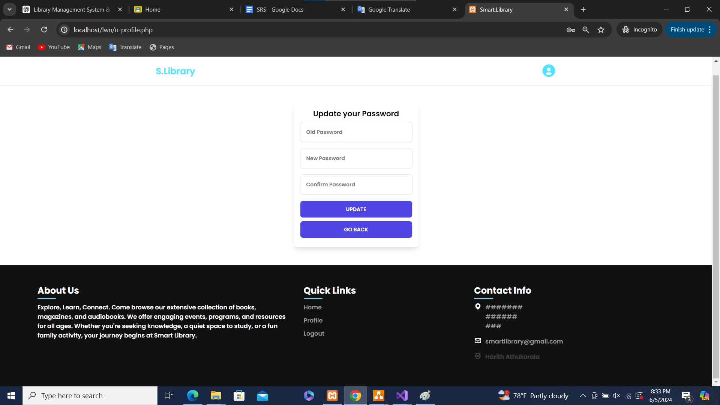
Task: Click the page vertical scrollbar
Action: coord(716,225)
